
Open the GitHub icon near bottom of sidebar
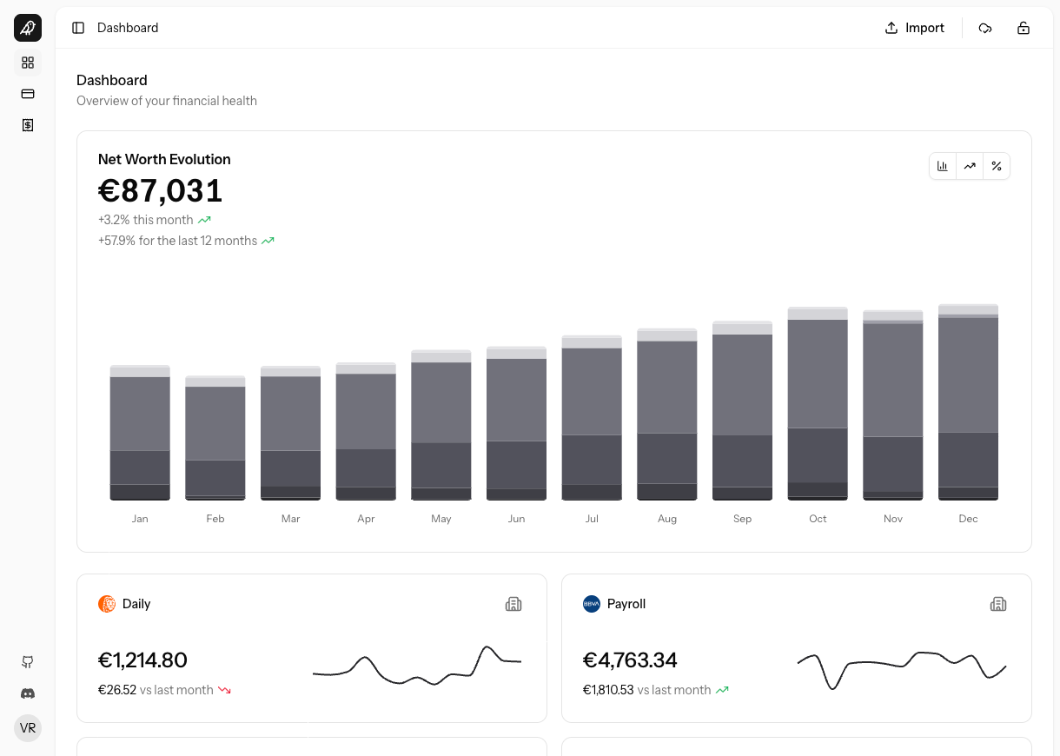coord(27,662)
